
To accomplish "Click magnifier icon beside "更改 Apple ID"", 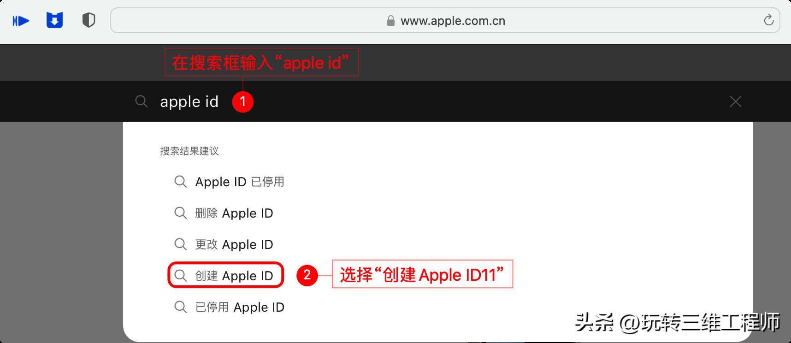I will pyautogui.click(x=180, y=244).
